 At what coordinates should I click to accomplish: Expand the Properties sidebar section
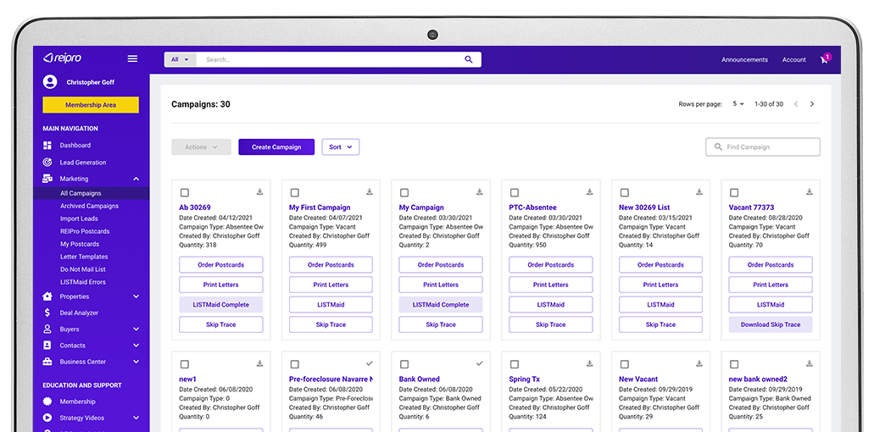pyautogui.click(x=136, y=296)
